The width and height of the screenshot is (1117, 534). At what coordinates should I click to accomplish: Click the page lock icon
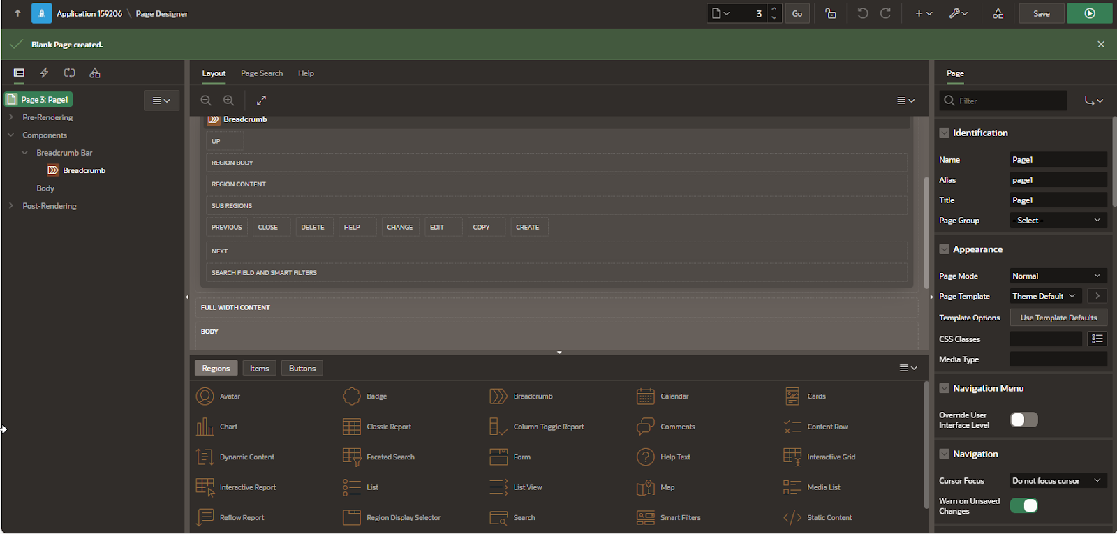click(831, 13)
